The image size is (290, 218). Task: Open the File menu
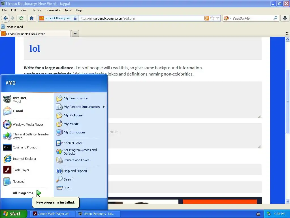[x=4, y=10]
